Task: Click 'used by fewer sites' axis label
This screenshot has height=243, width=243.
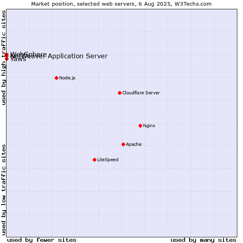Action: pos(42,240)
